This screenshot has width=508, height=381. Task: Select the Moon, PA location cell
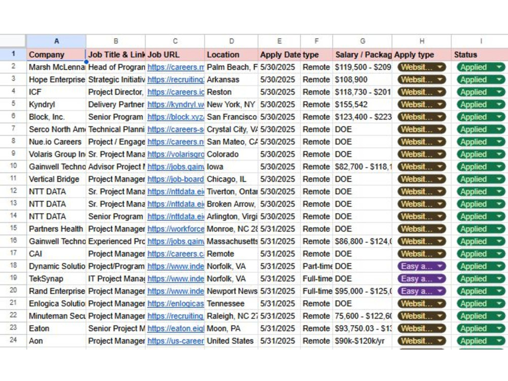[231, 329]
